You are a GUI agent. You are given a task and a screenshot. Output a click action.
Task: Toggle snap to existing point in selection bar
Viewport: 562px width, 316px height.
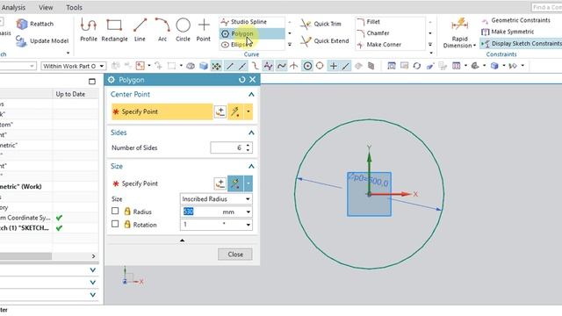pos(333,66)
